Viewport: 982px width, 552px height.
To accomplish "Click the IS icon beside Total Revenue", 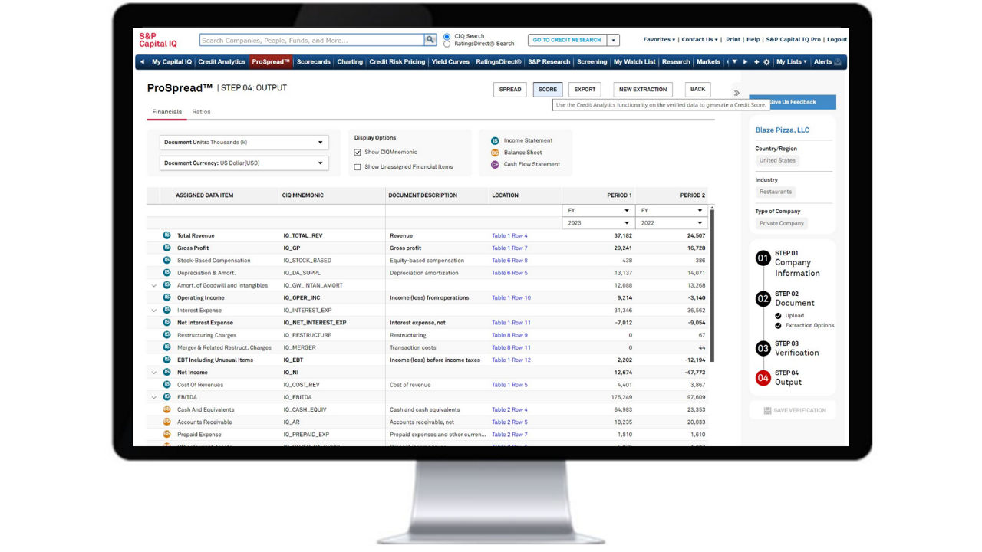I will click(x=166, y=235).
